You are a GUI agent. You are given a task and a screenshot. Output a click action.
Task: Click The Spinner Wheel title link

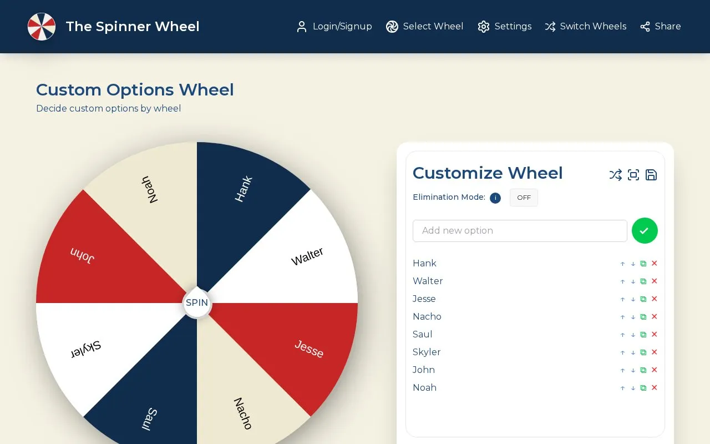[133, 27]
